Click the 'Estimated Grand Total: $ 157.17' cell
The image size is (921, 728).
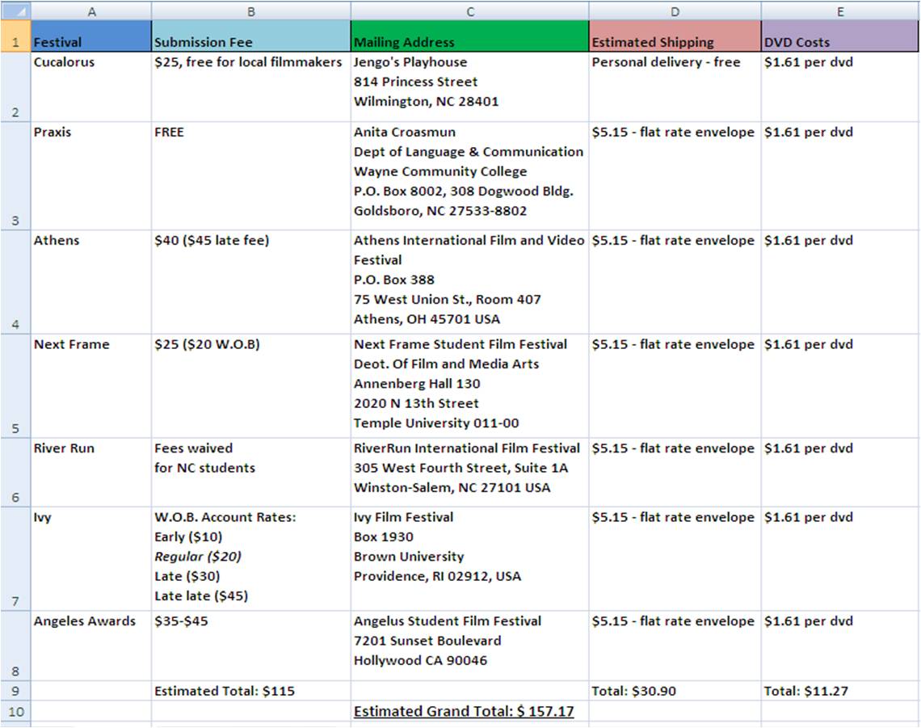click(470, 712)
